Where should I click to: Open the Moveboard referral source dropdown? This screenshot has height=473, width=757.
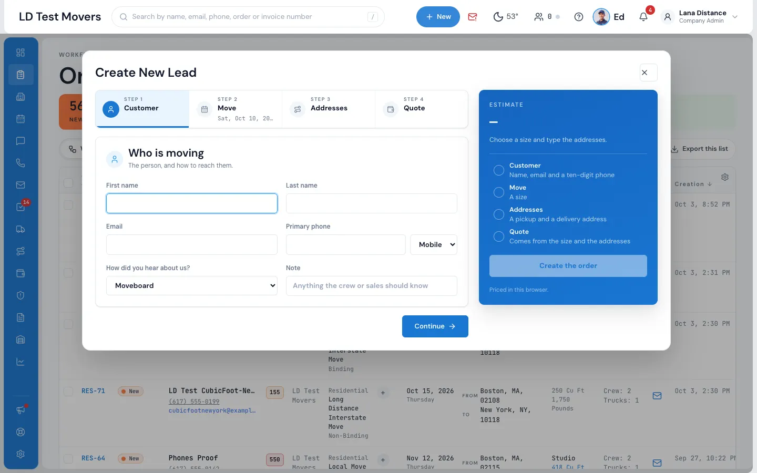pyautogui.click(x=192, y=286)
